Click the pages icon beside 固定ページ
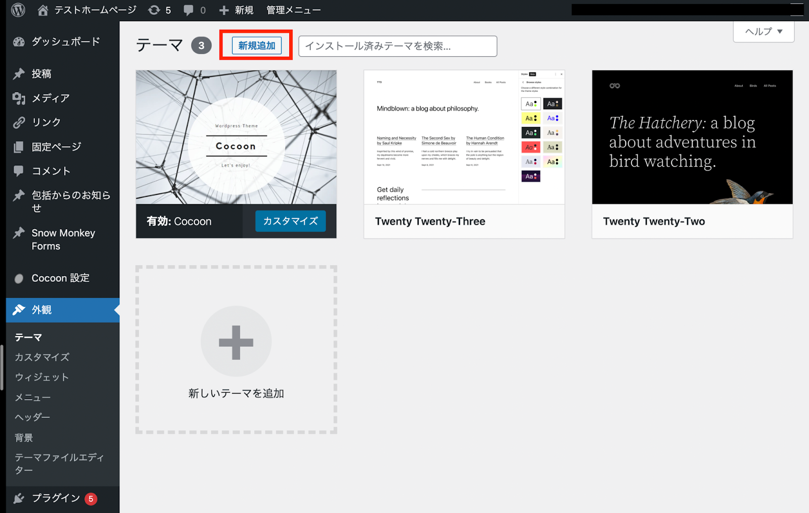Viewport: 809px width, 513px height. pos(19,147)
